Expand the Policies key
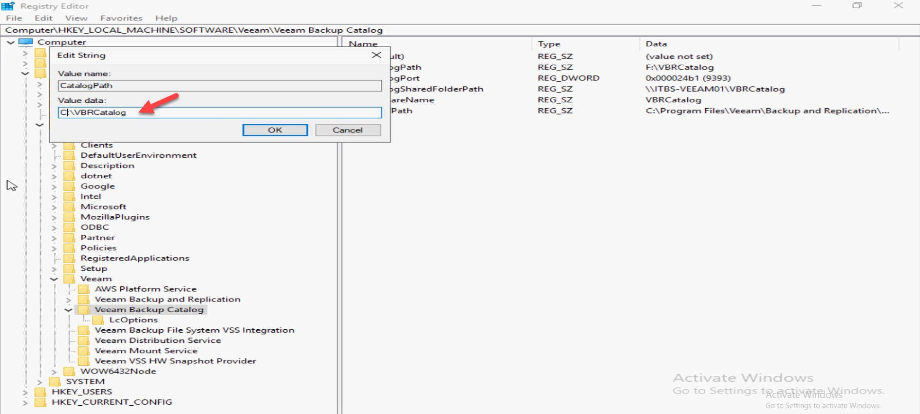Screen dimensions: 920x414 (54, 248)
